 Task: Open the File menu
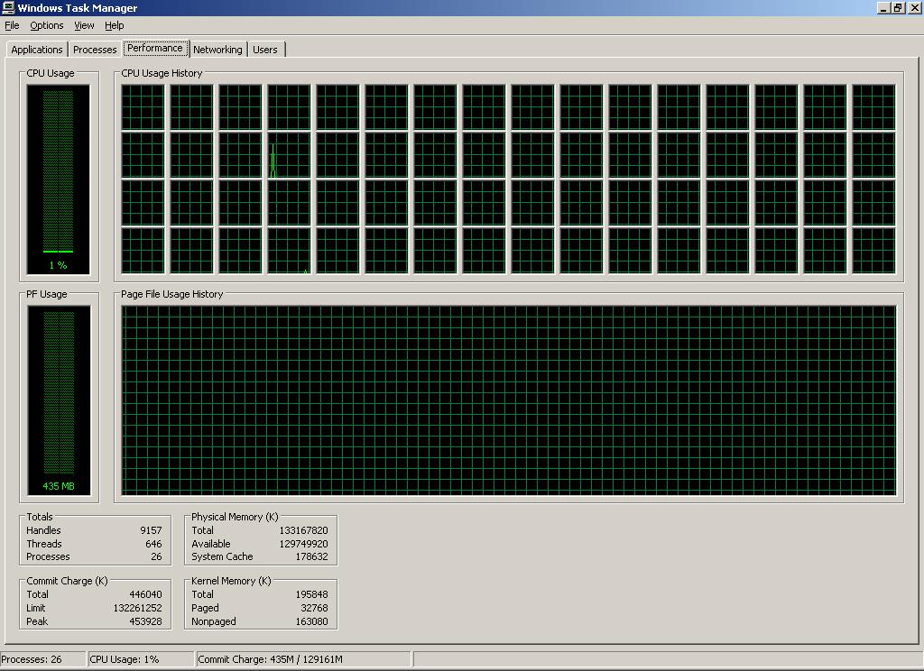[x=12, y=25]
